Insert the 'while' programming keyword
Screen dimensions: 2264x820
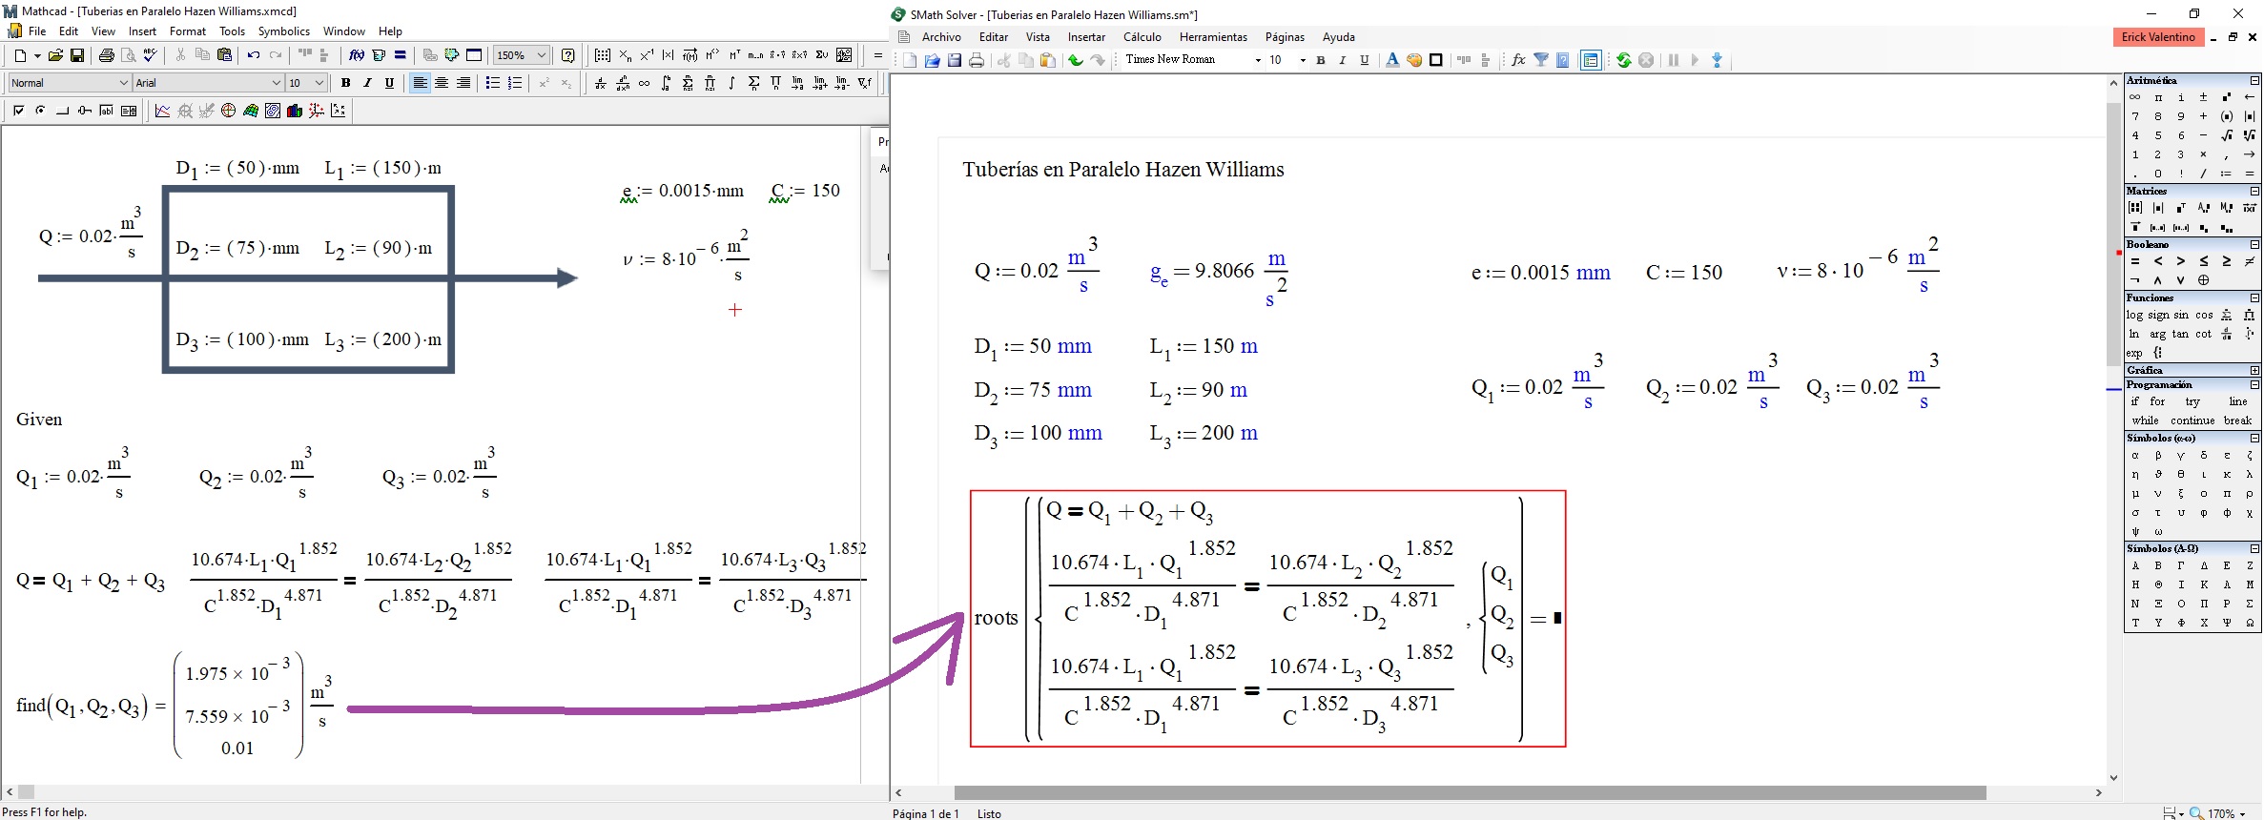[x=2145, y=420]
